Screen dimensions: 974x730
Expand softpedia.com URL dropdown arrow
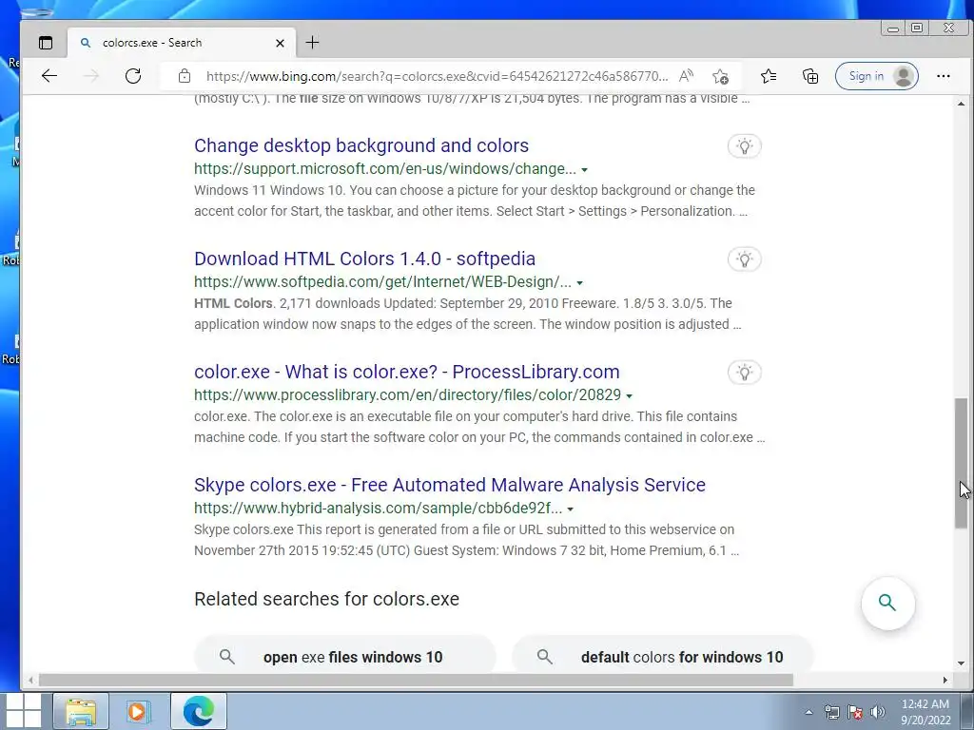point(579,283)
